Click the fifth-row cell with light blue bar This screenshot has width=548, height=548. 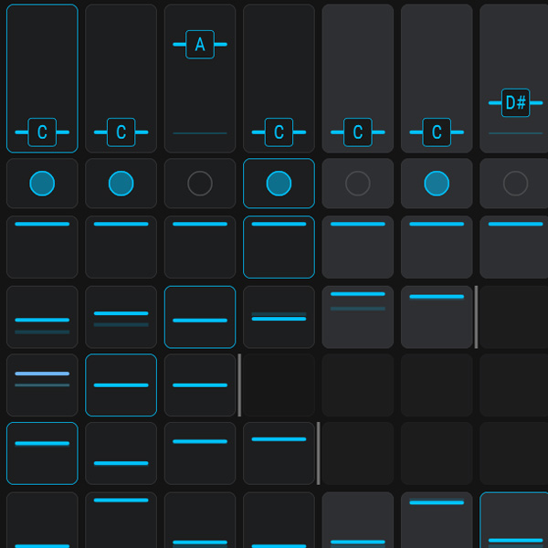(x=42, y=385)
